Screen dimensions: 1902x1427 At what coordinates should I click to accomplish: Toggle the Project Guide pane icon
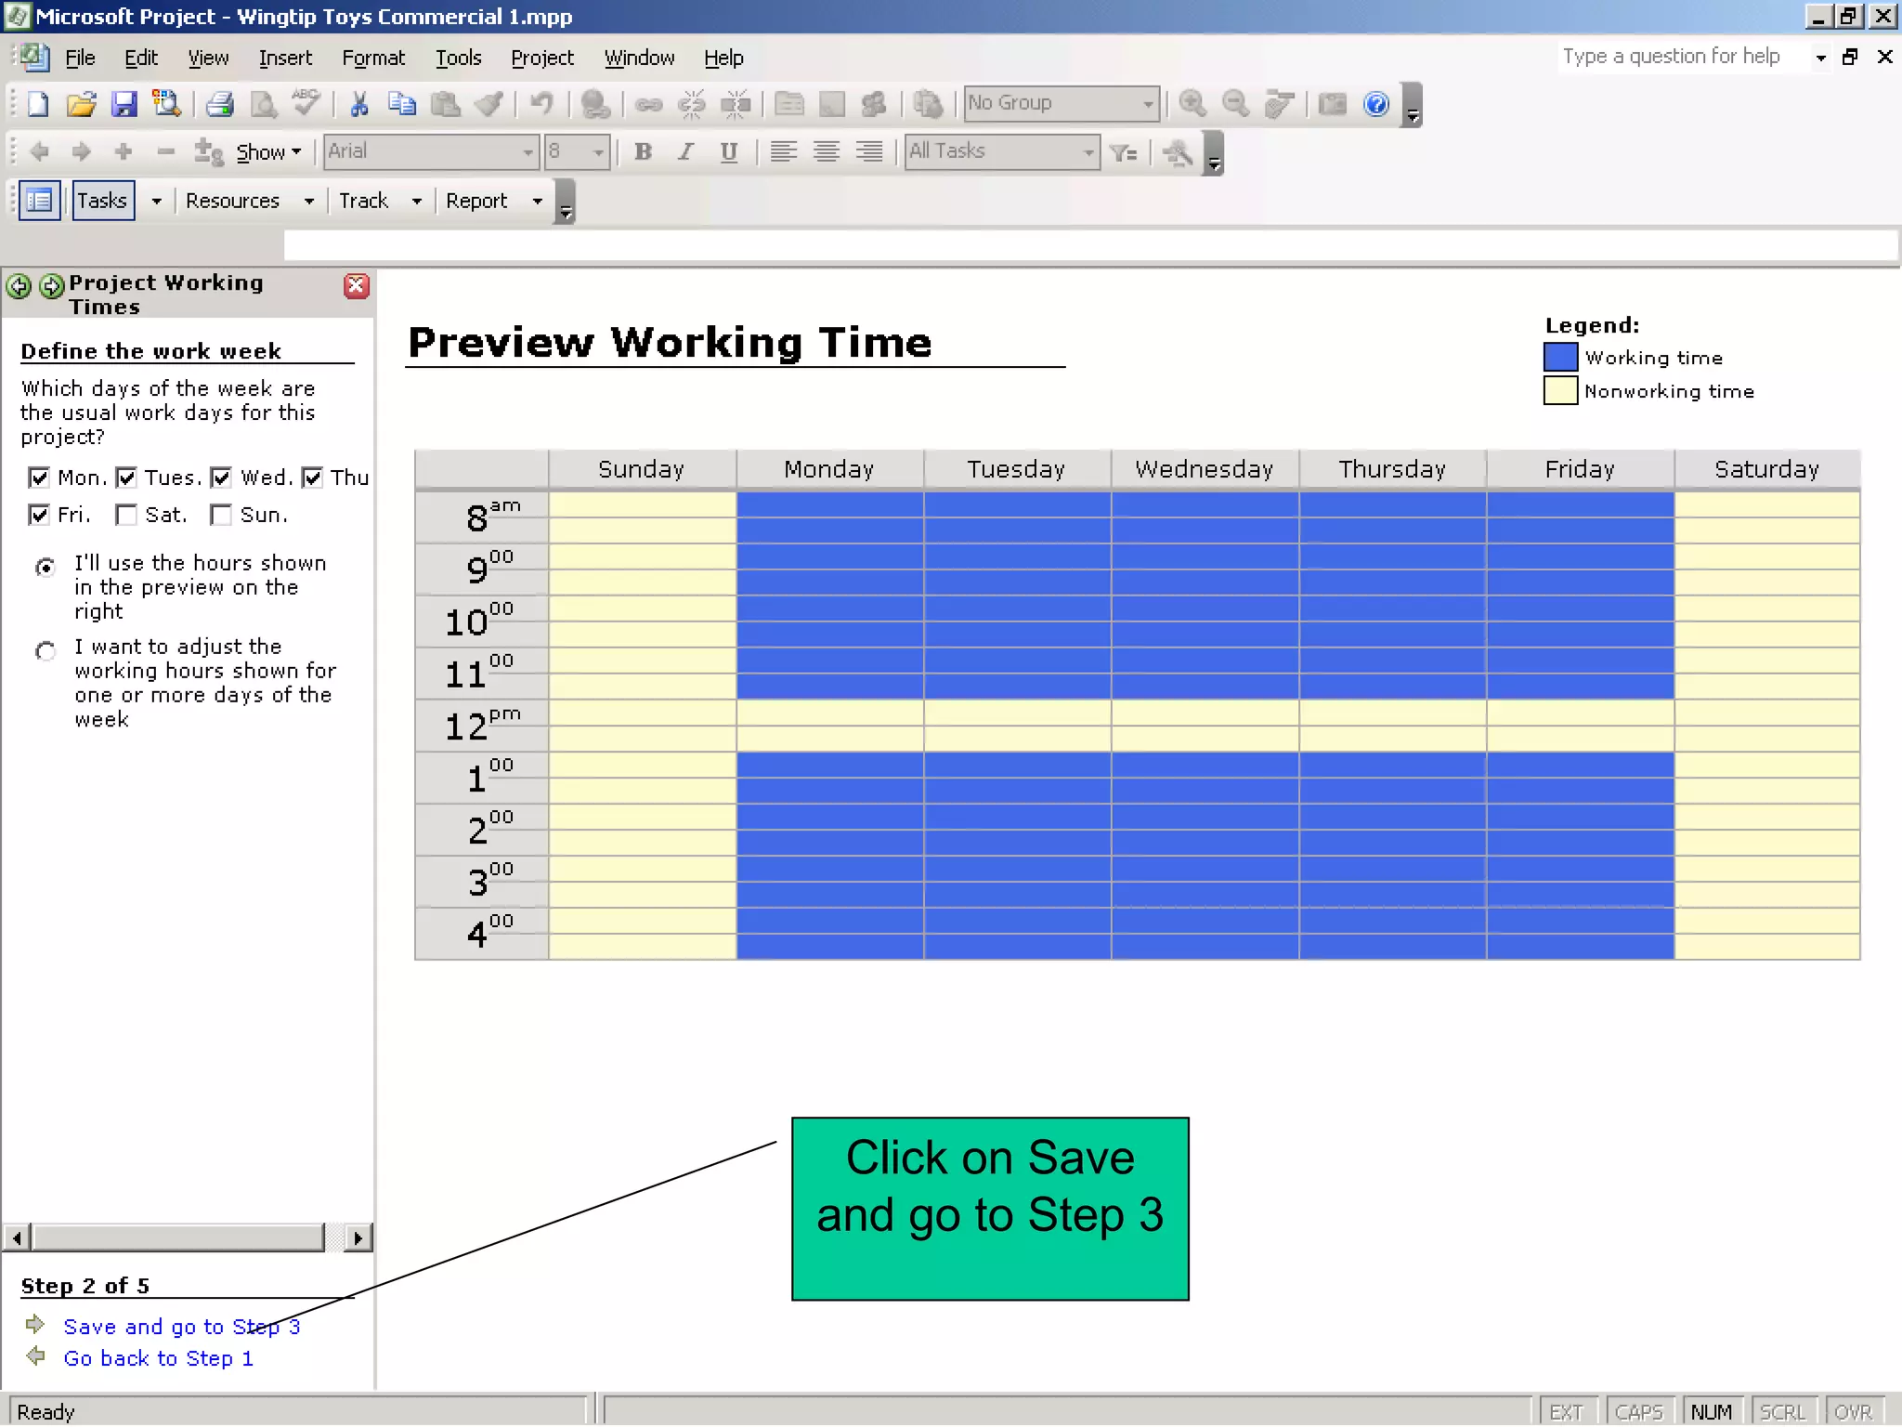click(x=39, y=201)
